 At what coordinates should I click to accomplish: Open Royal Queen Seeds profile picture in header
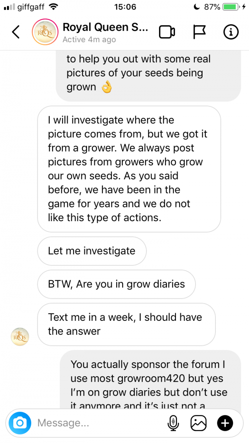coord(45,32)
